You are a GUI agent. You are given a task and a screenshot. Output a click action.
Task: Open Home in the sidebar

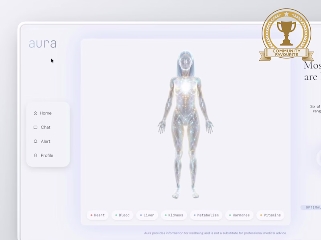click(43, 113)
